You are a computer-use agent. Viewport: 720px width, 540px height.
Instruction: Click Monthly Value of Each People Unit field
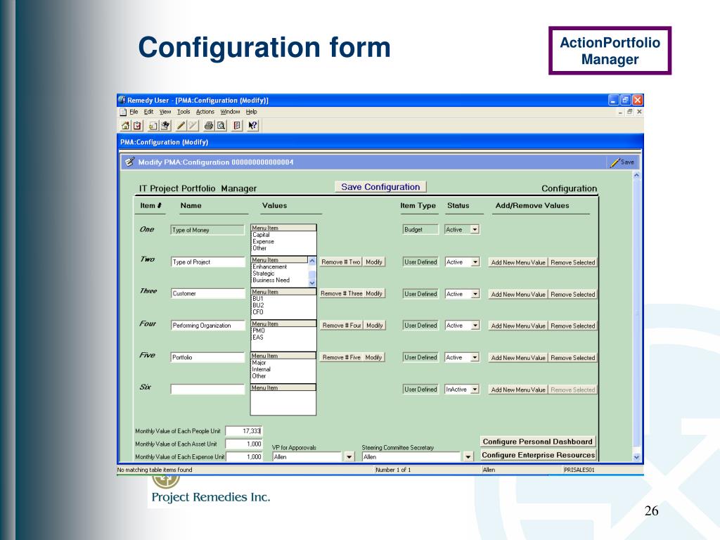[x=244, y=431]
